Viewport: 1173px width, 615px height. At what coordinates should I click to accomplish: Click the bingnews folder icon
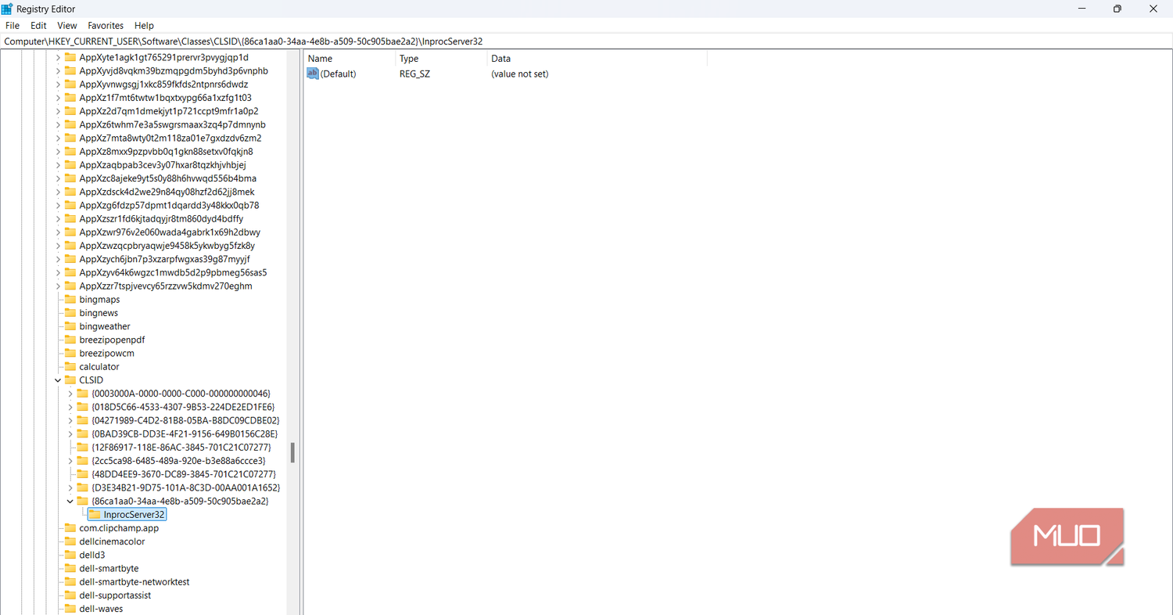tap(70, 313)
